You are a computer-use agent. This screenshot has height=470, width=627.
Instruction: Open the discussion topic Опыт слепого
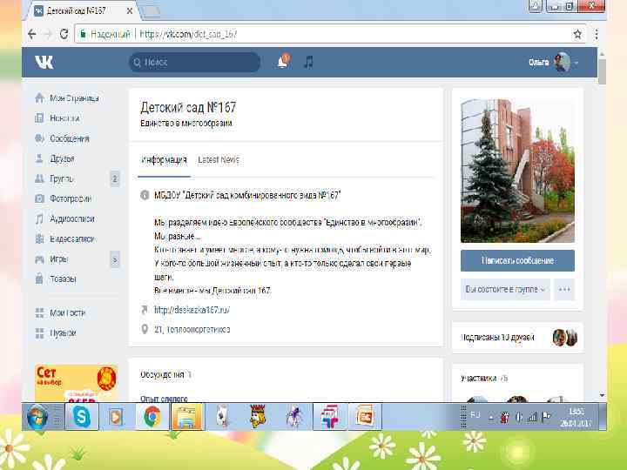[164, 398]
